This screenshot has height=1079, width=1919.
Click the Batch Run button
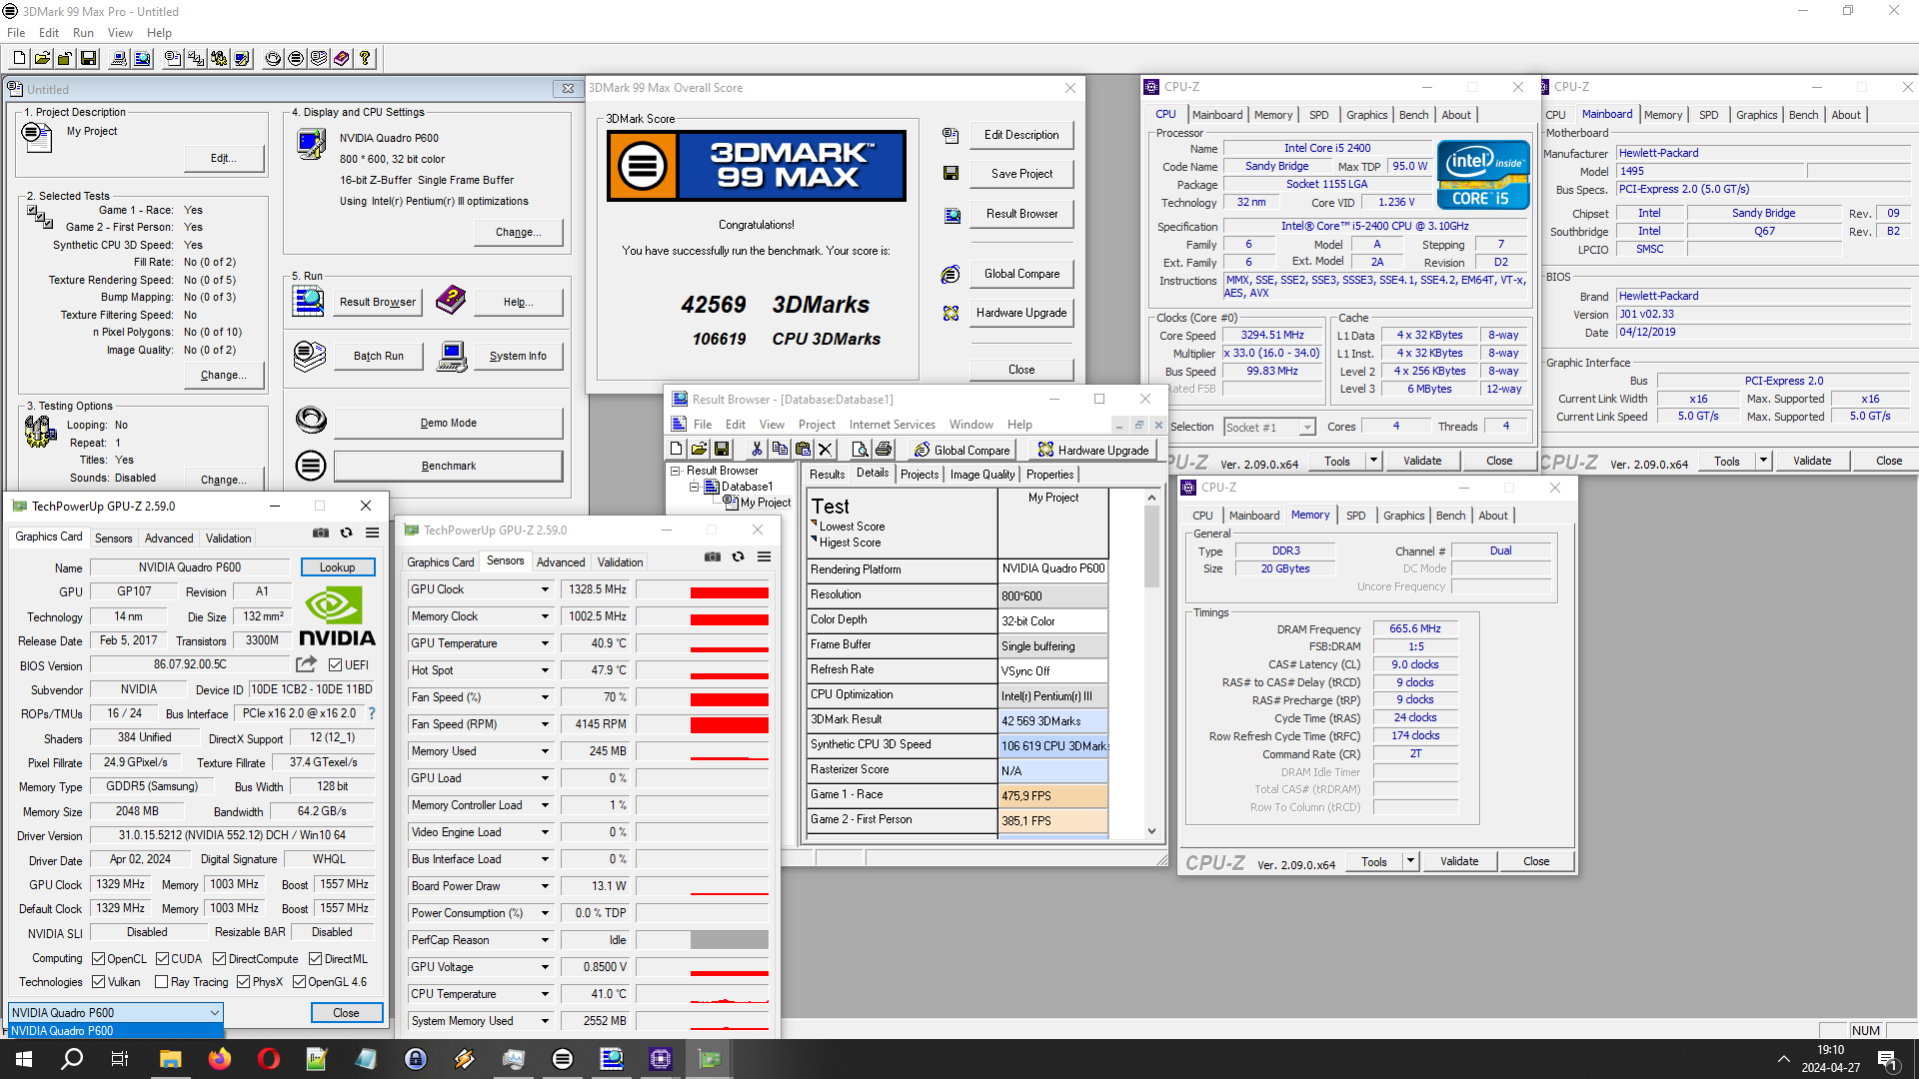click(379, 356)
